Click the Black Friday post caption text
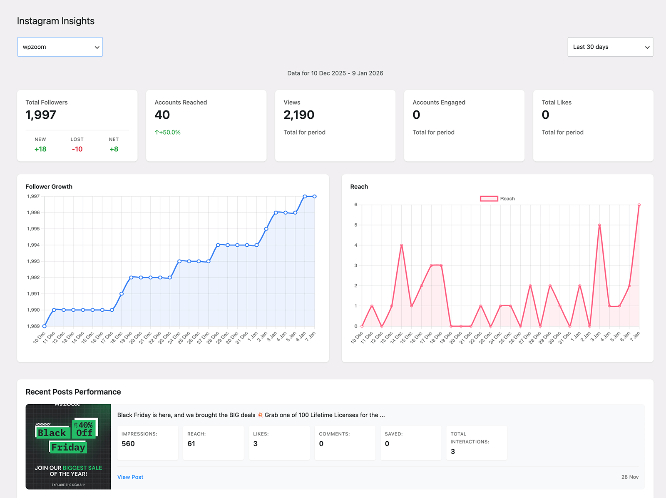 [251, 415]
